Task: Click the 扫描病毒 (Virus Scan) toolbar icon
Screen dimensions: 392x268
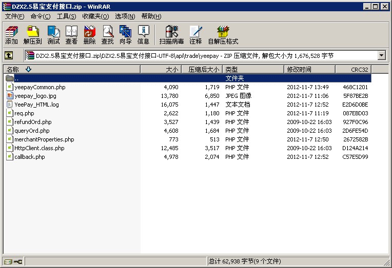Action: 171,35
